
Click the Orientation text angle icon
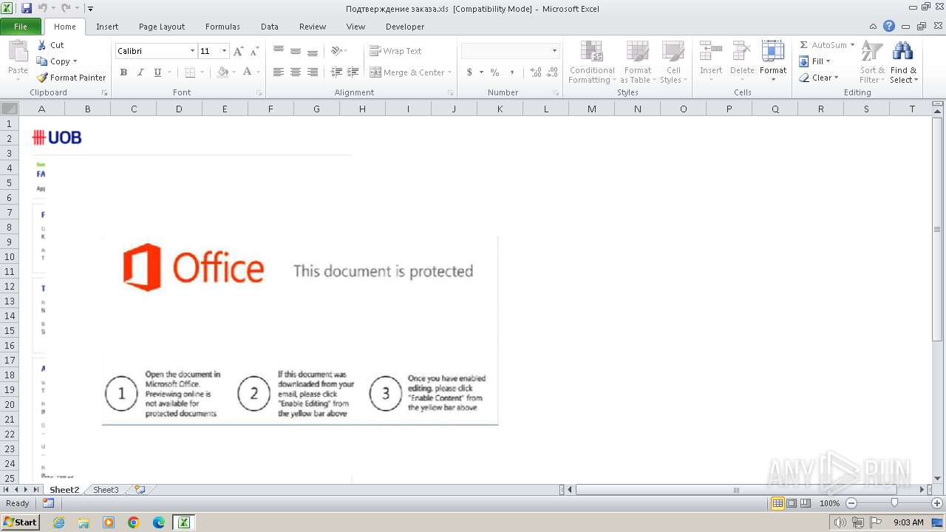click(336, 51)
